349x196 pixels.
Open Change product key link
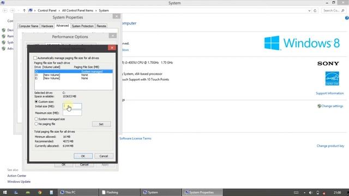point(330,146)
